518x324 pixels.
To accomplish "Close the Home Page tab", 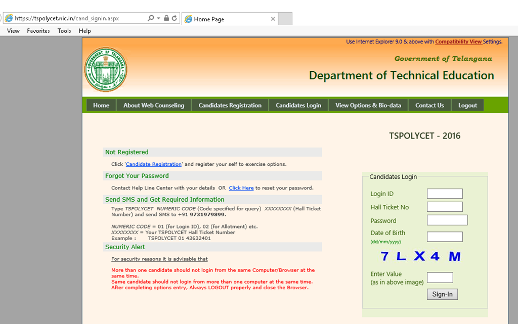I will click(x=273, y=19).
